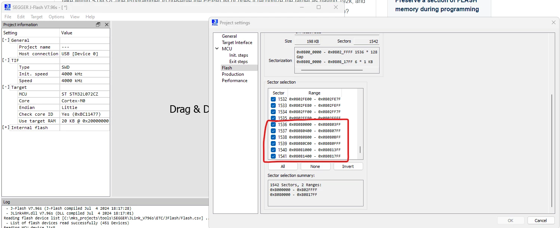Click the None sectors button
Viewport: 560px width, 228px height.
coord(315,166)
